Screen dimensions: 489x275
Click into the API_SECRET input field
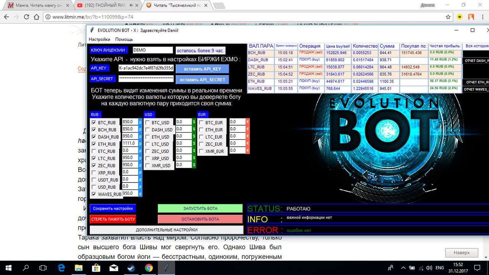point(146,79)
